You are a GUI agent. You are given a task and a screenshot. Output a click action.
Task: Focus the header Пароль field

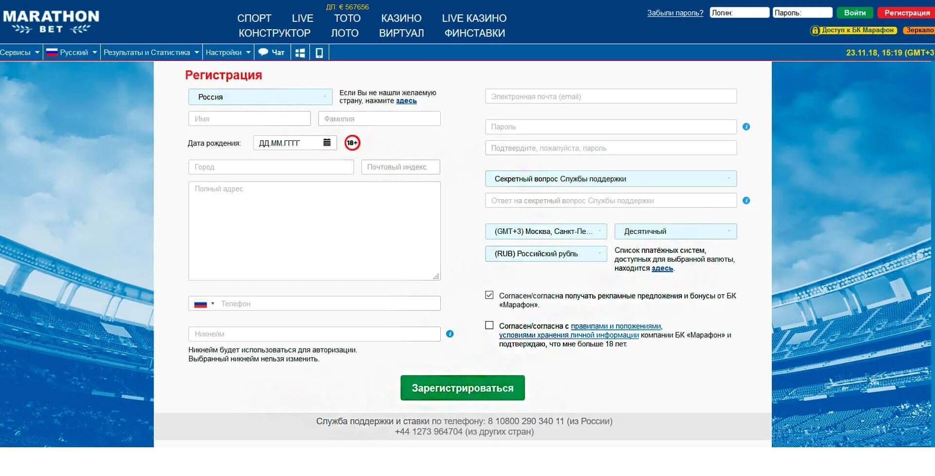(802, 13)
